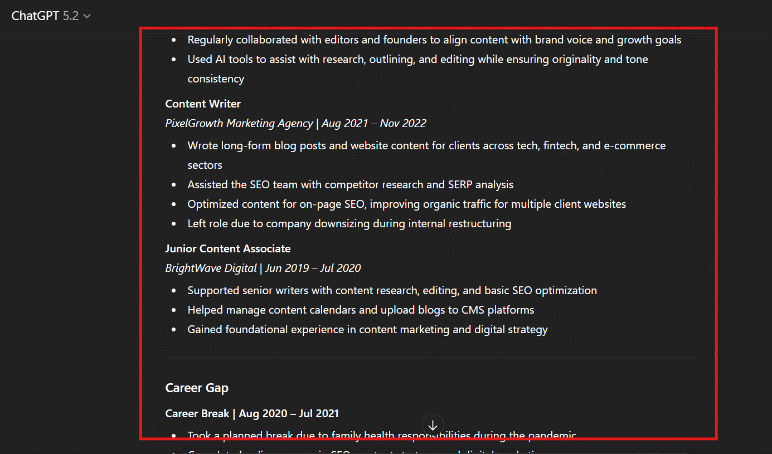Click the Content Writer job title

[x=203, y=104]
